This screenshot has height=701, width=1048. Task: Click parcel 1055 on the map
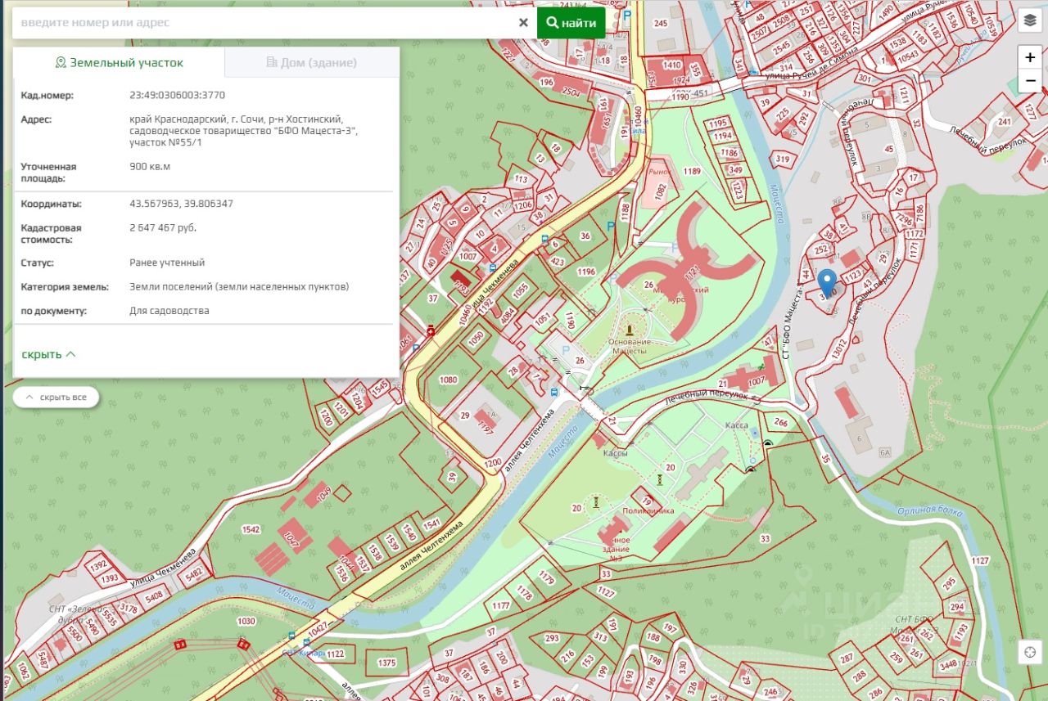click(x=521, y=290)
